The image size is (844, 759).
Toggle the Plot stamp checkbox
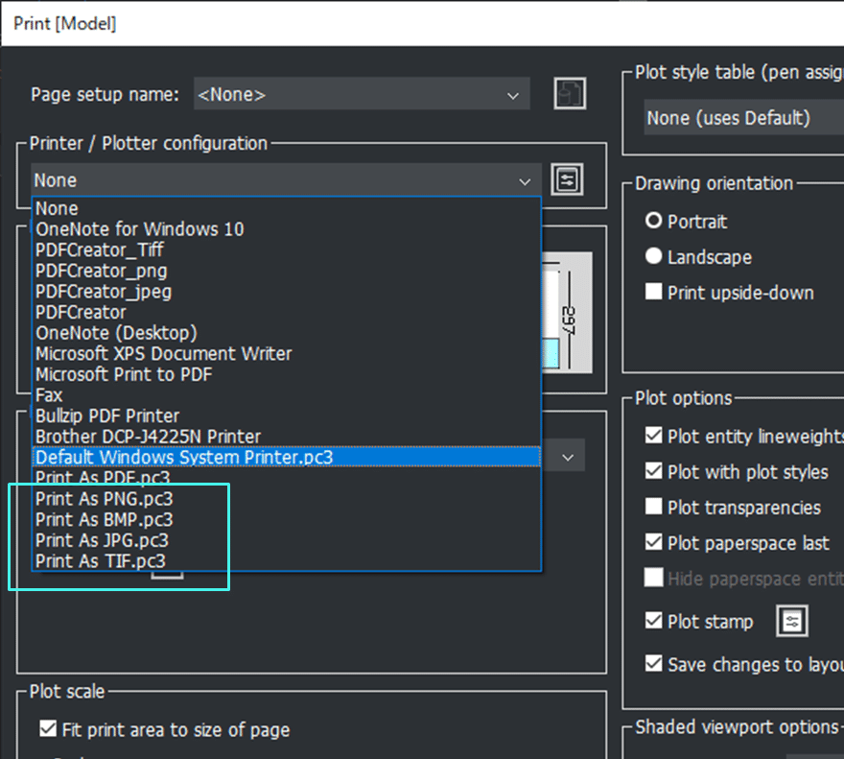pos(653,621)
